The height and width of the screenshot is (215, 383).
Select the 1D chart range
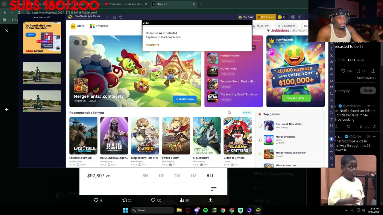pyautogui.click(x=161, y=176)
